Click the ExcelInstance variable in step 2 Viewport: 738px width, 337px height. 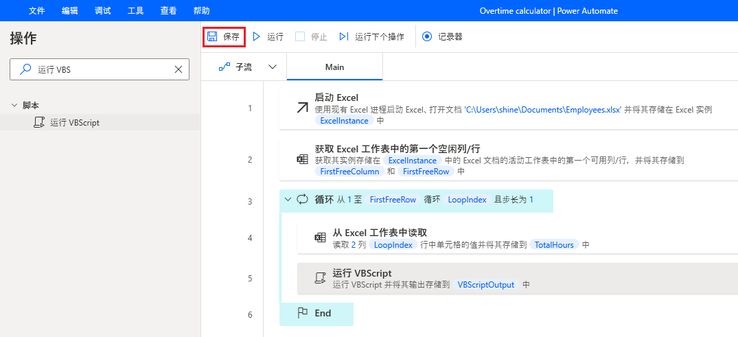pyautogui.click(x=414, y=161)
